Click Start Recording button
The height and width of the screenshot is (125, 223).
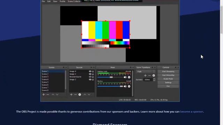tap(168, 75)
